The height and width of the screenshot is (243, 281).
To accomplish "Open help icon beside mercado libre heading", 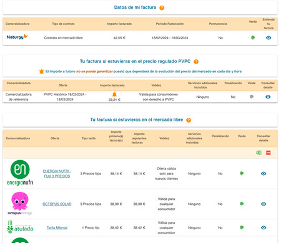I will 189,120.
